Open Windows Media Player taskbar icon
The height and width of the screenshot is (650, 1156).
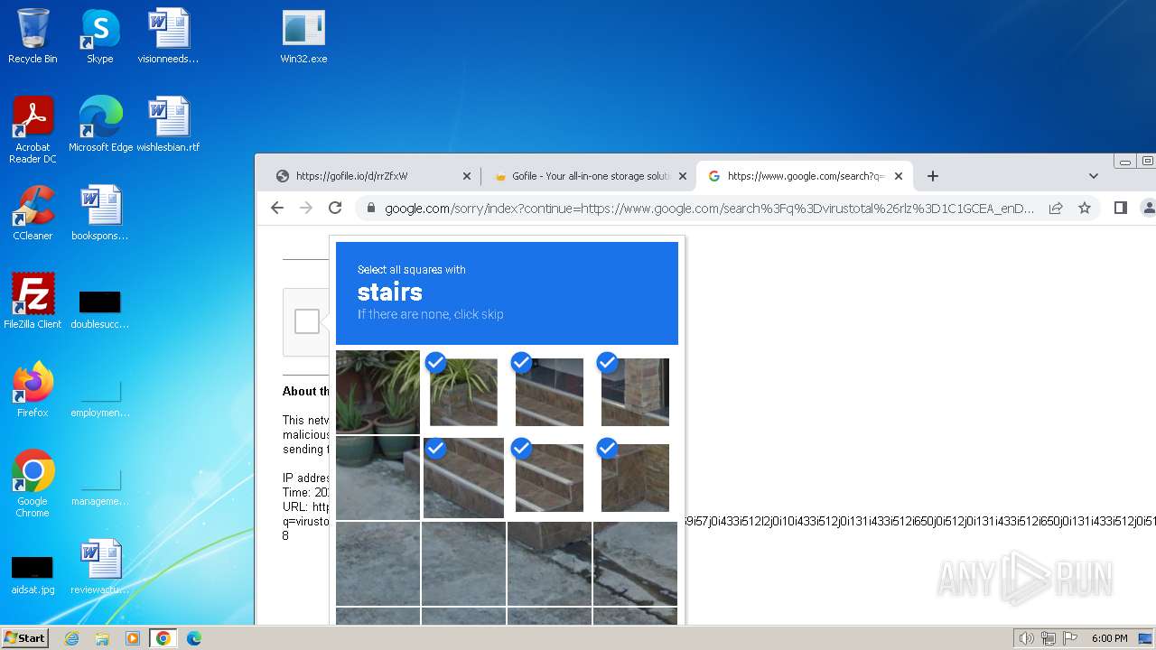(x=132, y=638)
